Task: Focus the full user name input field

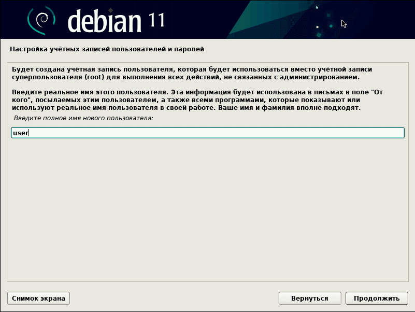Action: pos(207,133)
